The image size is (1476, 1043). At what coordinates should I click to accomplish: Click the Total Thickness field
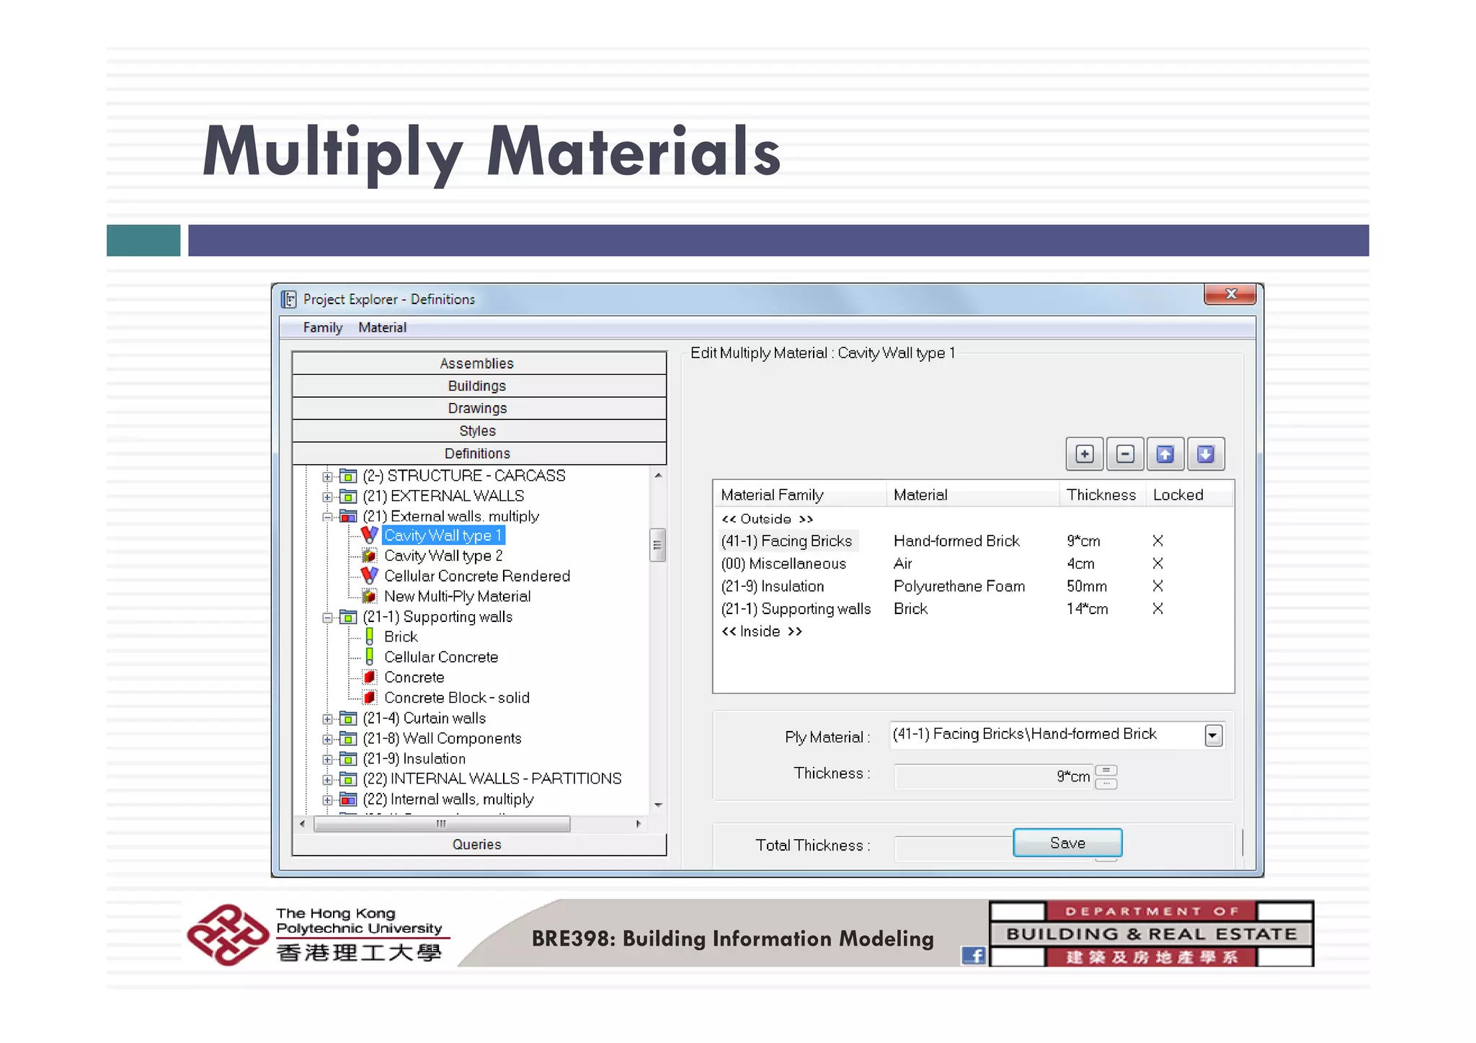coord(954,848)
